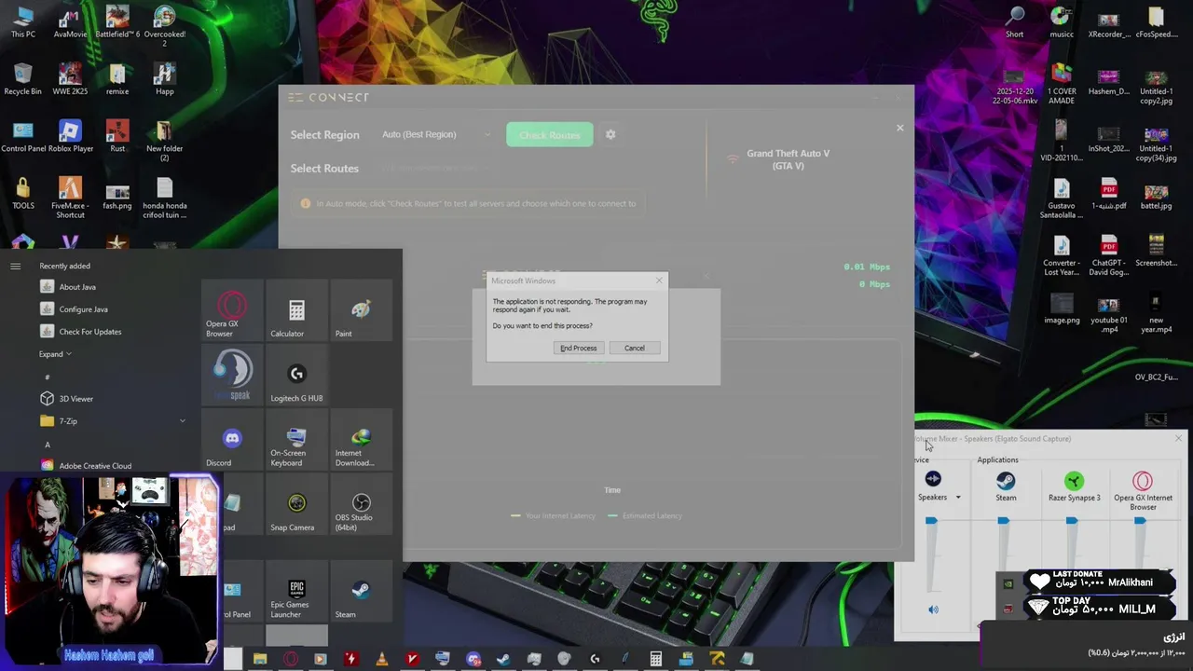Select the image.png desktop file
1193x671 pixels.
click(1062, 309)
